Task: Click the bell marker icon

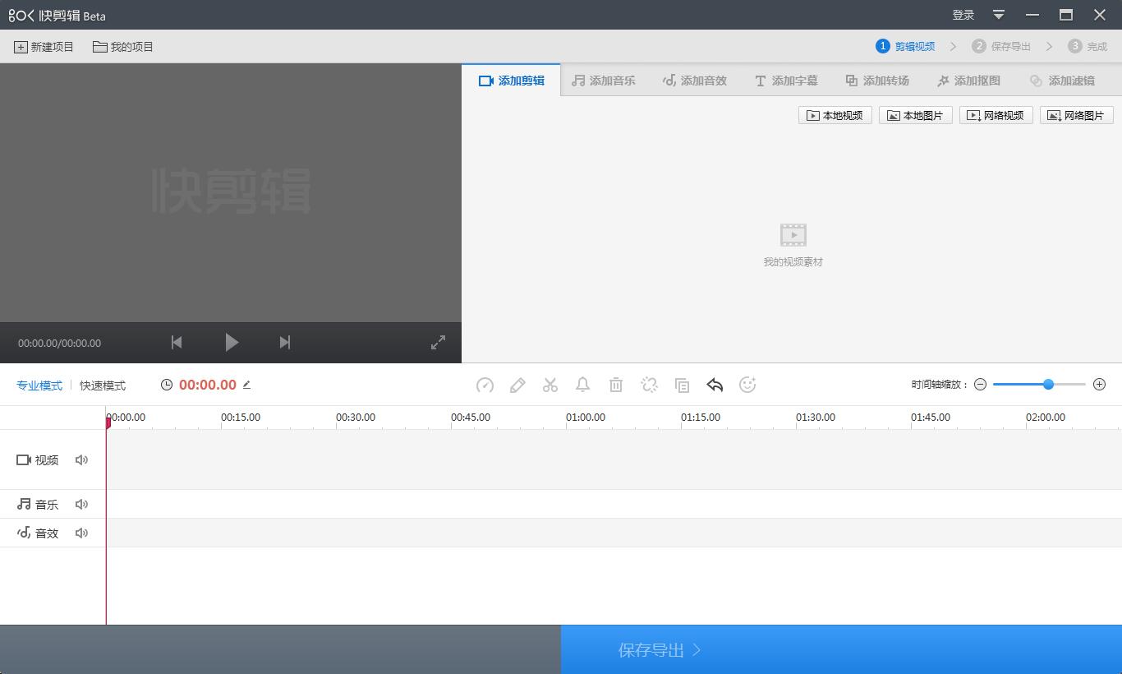Action: click(x=583, y=385)
